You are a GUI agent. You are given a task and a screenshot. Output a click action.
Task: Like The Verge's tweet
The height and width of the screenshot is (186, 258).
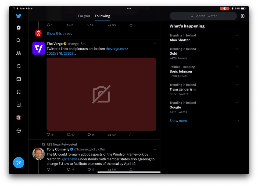coord(89,135)
